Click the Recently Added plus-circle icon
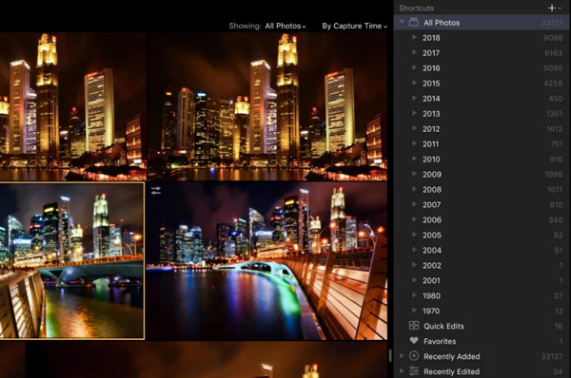The width and height of the screenshot is (571, 378). 414,356
